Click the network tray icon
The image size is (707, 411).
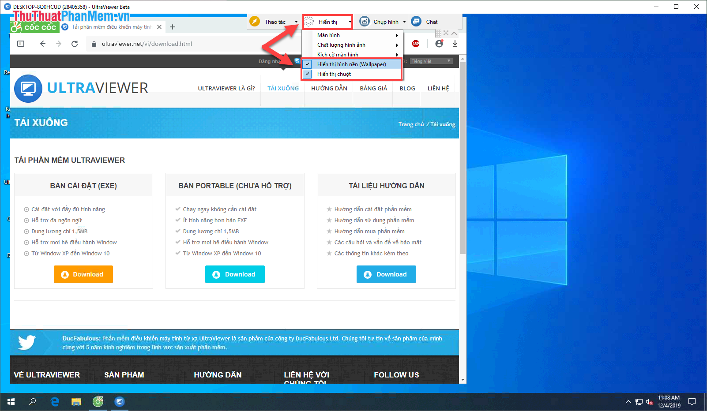639,402
